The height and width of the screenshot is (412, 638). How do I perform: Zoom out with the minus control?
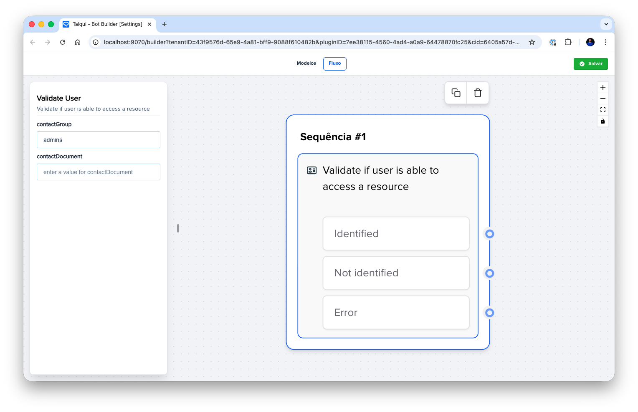point(603,99)
